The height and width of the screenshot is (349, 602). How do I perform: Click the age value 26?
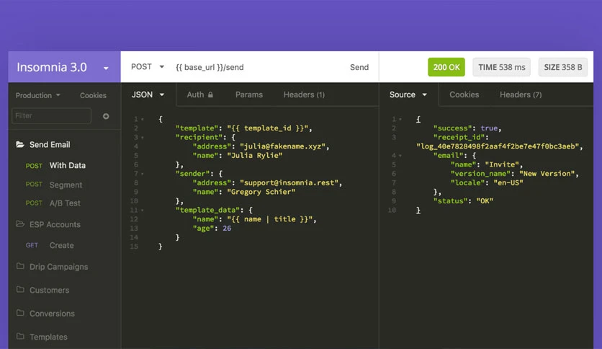click(x=227, y=229)
